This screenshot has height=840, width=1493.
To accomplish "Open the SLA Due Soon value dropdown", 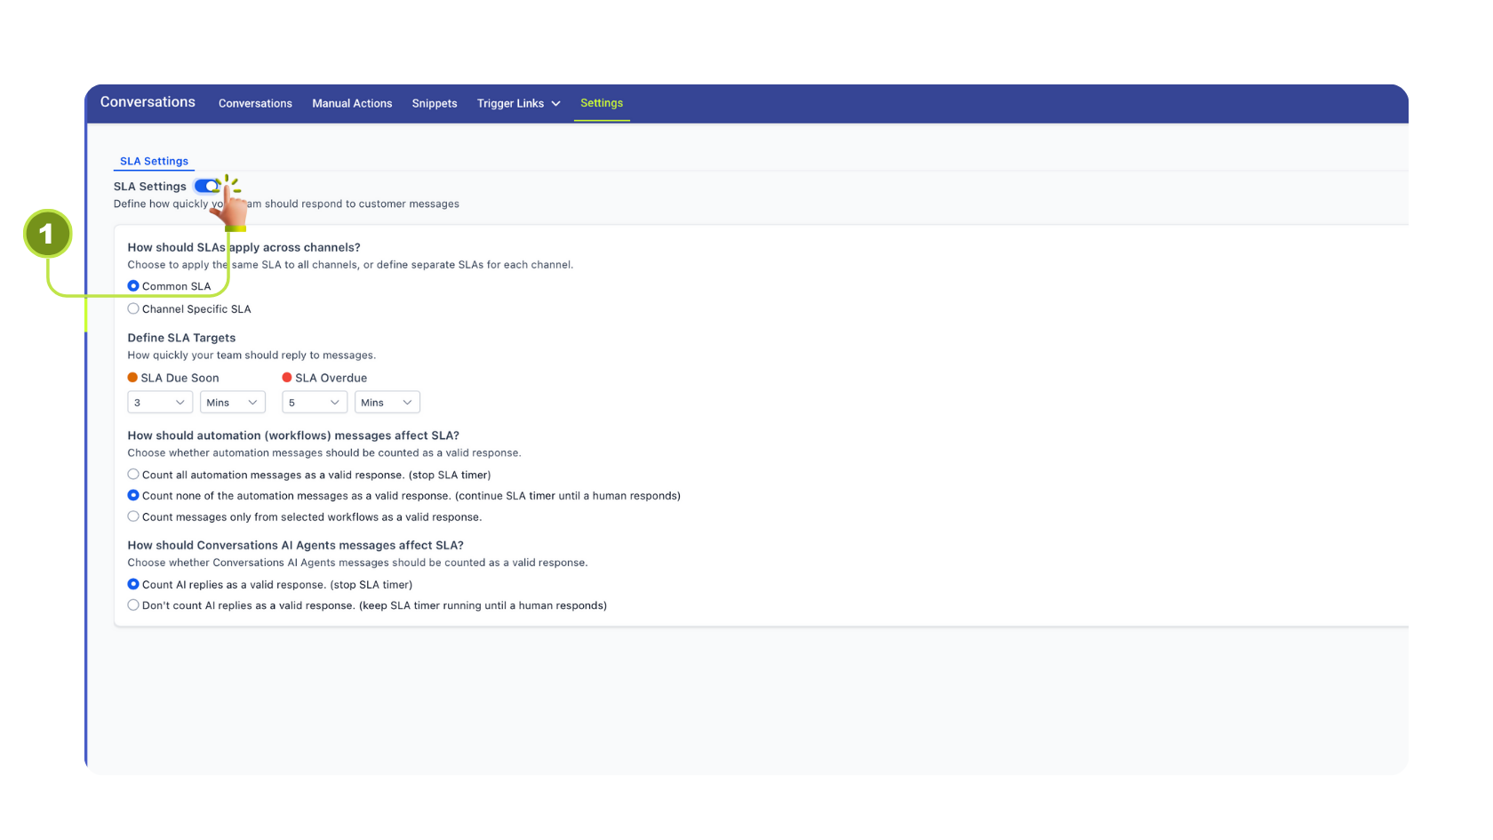I will tap(160, 403).
